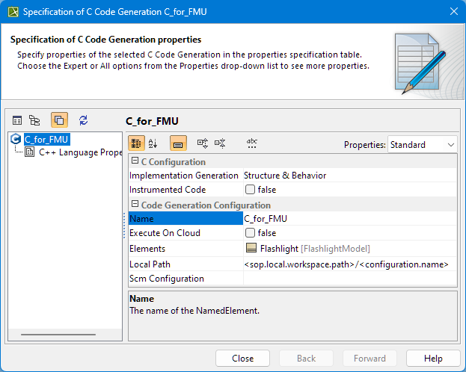Click the abc text mode icon
The image size is (466, 372).
[x=252, y=143]
